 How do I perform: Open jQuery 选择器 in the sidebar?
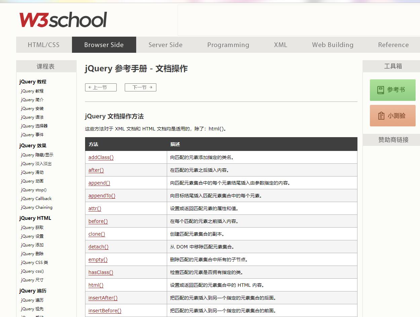click(x=34, y=126)
